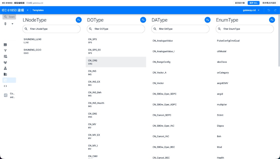Select the CN_MV_EX item
Screen dimensions: 280x159
click(116, 136)
